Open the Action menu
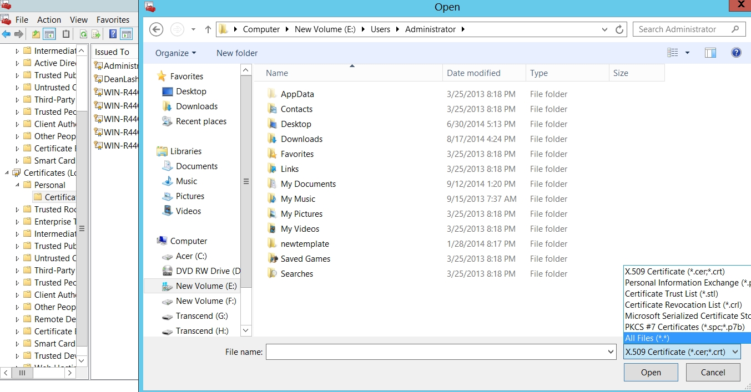Screen dimensions: 751x392 click(x=49, y=19)
